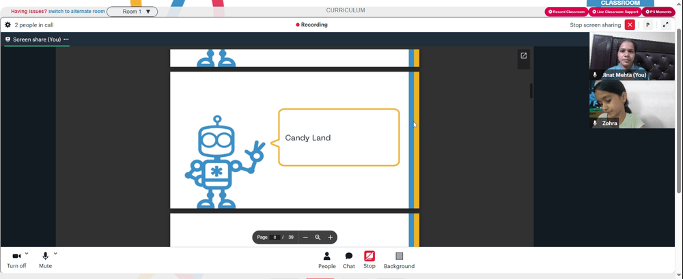This screenshot has height=279, width=683.
Task: Follow switch to alternate room link
Action: tap(76, 12)
